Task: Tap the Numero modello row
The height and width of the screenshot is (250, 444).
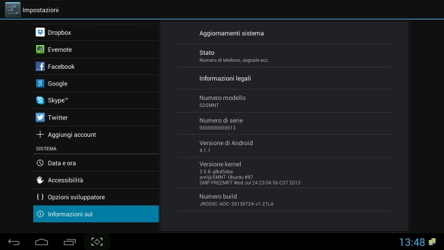Action: click(284, 101)
